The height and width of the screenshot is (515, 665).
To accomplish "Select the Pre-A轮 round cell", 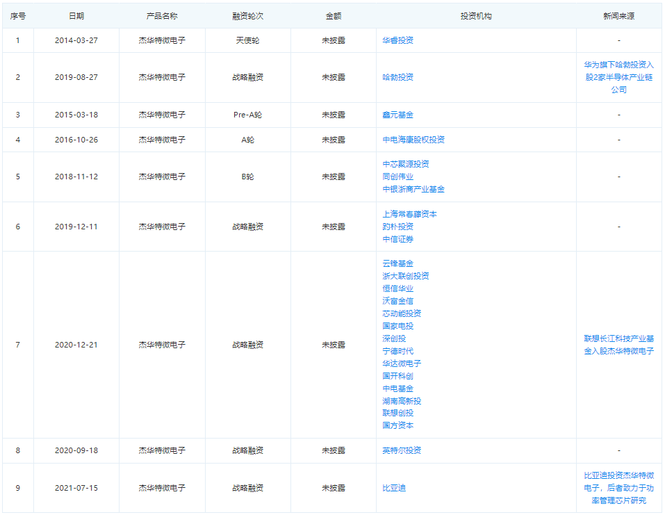I will click(x=247, y=115).
